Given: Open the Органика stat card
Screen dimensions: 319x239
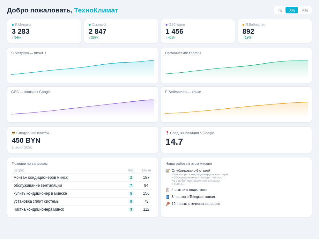Looking at the screenshot, I should [121, 31].
